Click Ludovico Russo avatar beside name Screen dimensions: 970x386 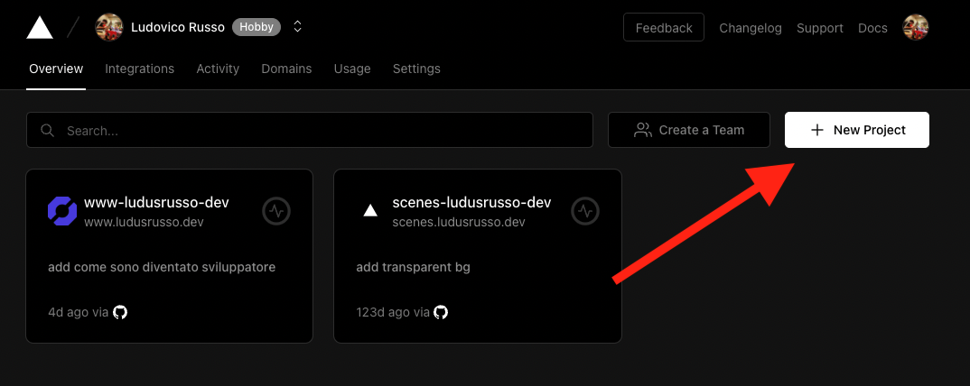click(x=109, y=27)
